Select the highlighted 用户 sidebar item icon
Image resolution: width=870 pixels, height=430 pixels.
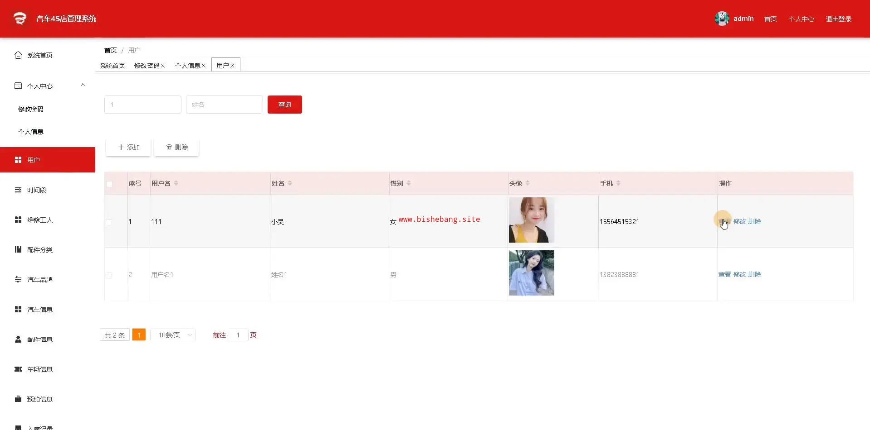tap(18, 160)
